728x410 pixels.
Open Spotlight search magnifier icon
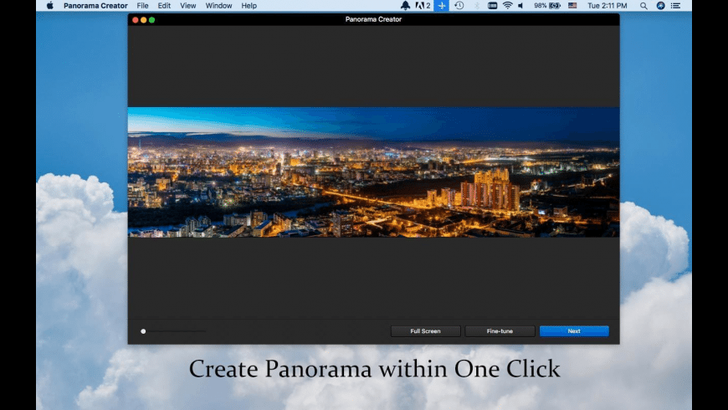point(643,6)
